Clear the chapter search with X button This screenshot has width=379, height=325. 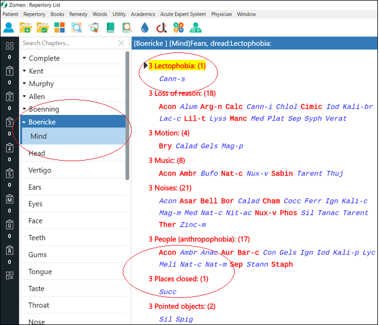pyautogui.click(x=121, y=43)
